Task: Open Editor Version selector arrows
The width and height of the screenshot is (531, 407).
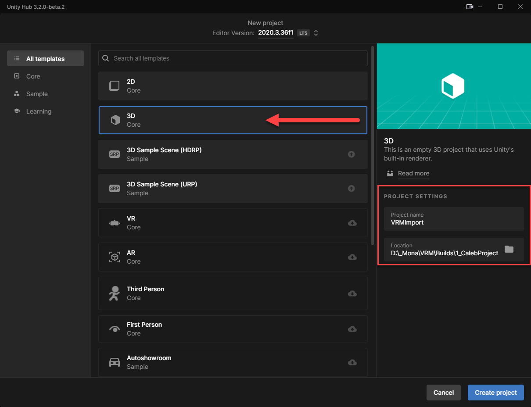Action: coord(316,33)
